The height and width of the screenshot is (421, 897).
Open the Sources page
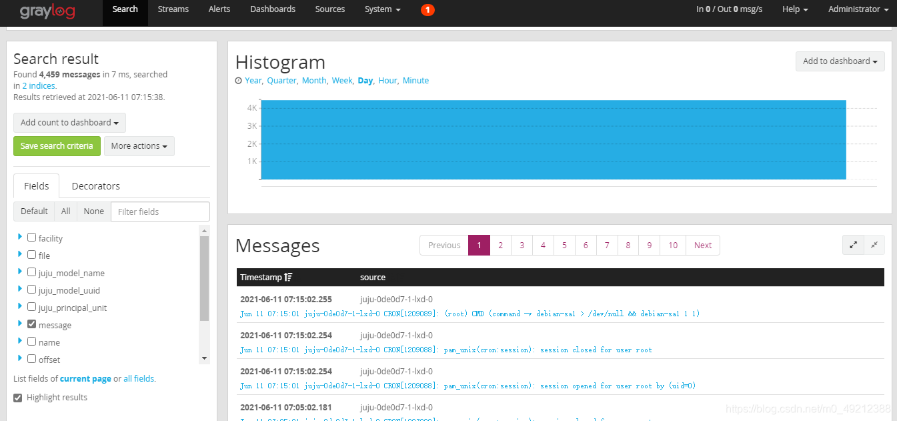(330, 9)
